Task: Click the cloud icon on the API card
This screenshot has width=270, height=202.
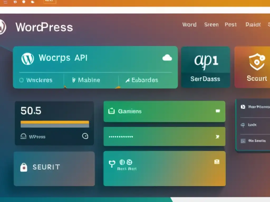Action: (x=167, y=58)
